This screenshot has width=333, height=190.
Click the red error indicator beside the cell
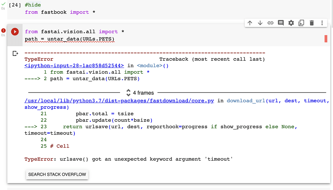point(3,30)
